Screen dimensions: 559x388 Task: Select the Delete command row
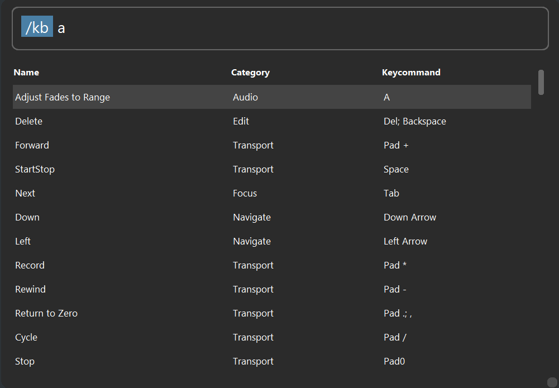click(271, 121)
